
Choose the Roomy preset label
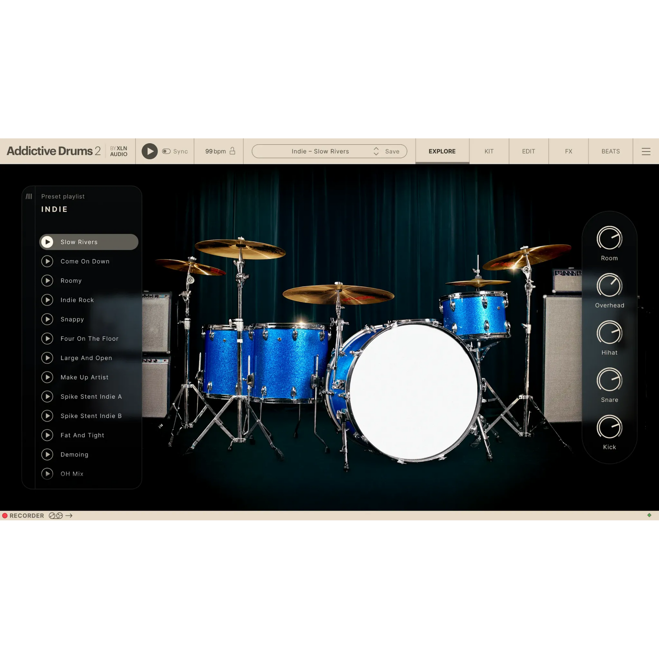71,281
